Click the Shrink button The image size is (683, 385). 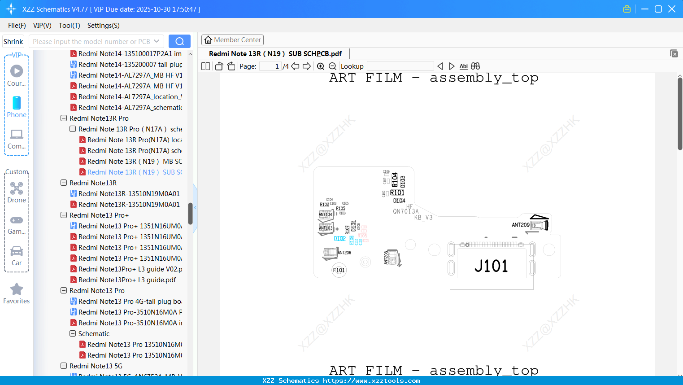point(13,41)
